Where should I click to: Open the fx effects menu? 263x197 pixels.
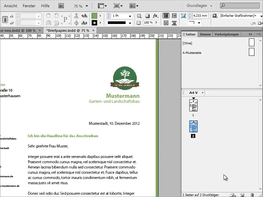tap(155, 16)
